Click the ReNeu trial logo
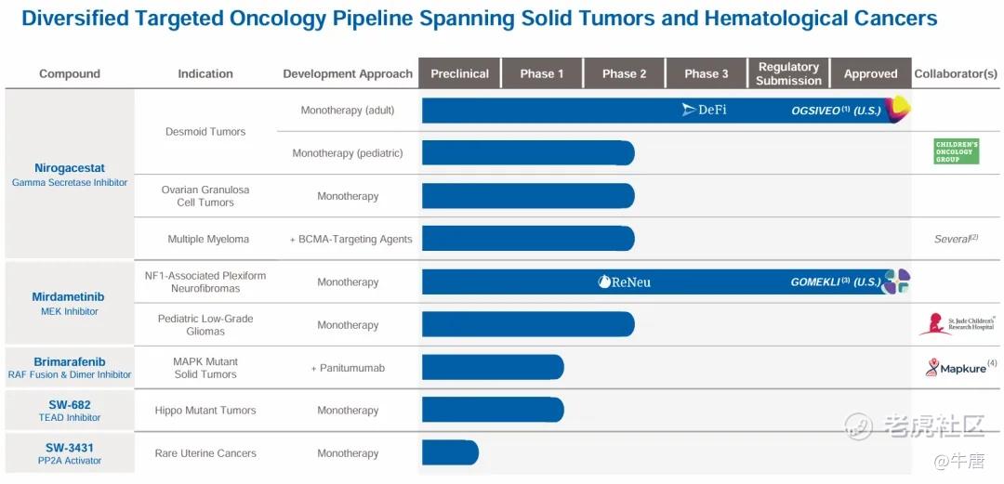1004x484 pixels. point(624,281)
